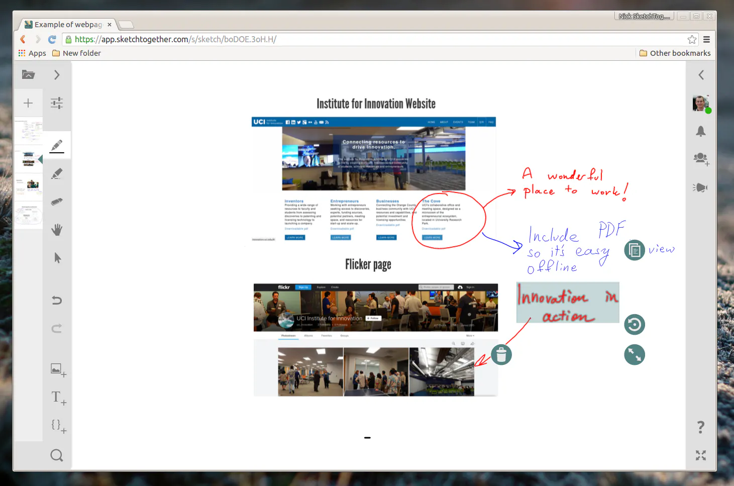Undo the last sketch action
The width and height of the screenshot is (734, 486).
tap(57, 300)
